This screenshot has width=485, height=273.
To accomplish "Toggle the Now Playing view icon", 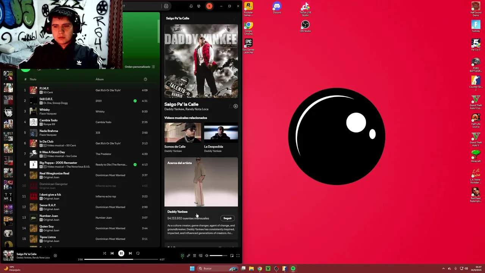I will pyautogui.click(x=182, y=256).
